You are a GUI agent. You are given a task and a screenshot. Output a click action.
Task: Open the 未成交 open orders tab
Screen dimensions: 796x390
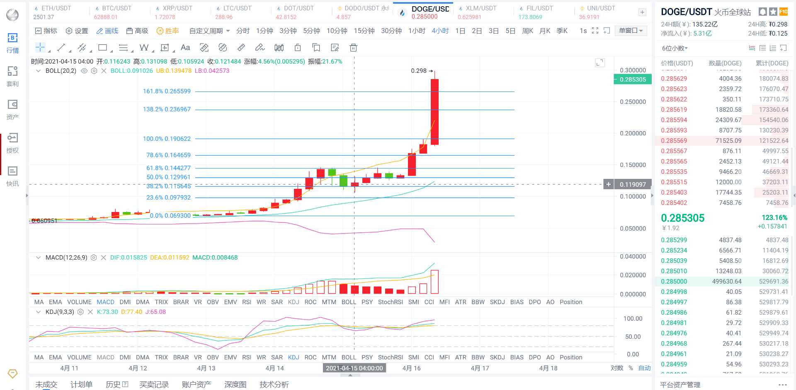tap(46, 384)
